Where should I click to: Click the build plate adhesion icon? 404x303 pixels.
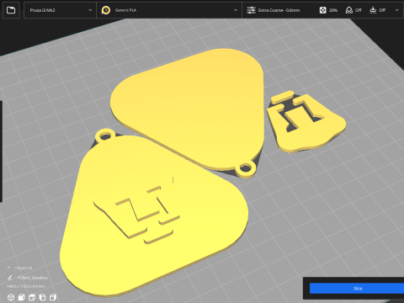[373, 10]
